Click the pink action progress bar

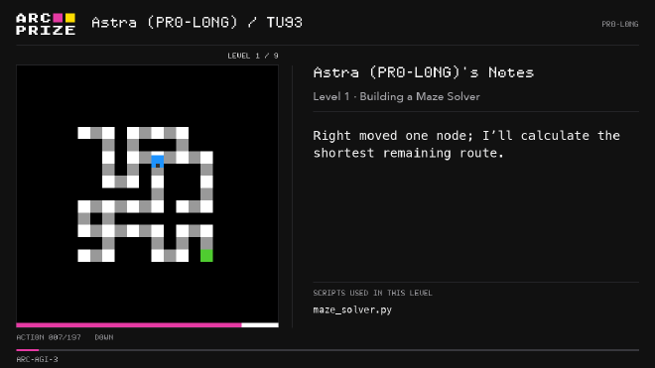(x=129, y=325)
